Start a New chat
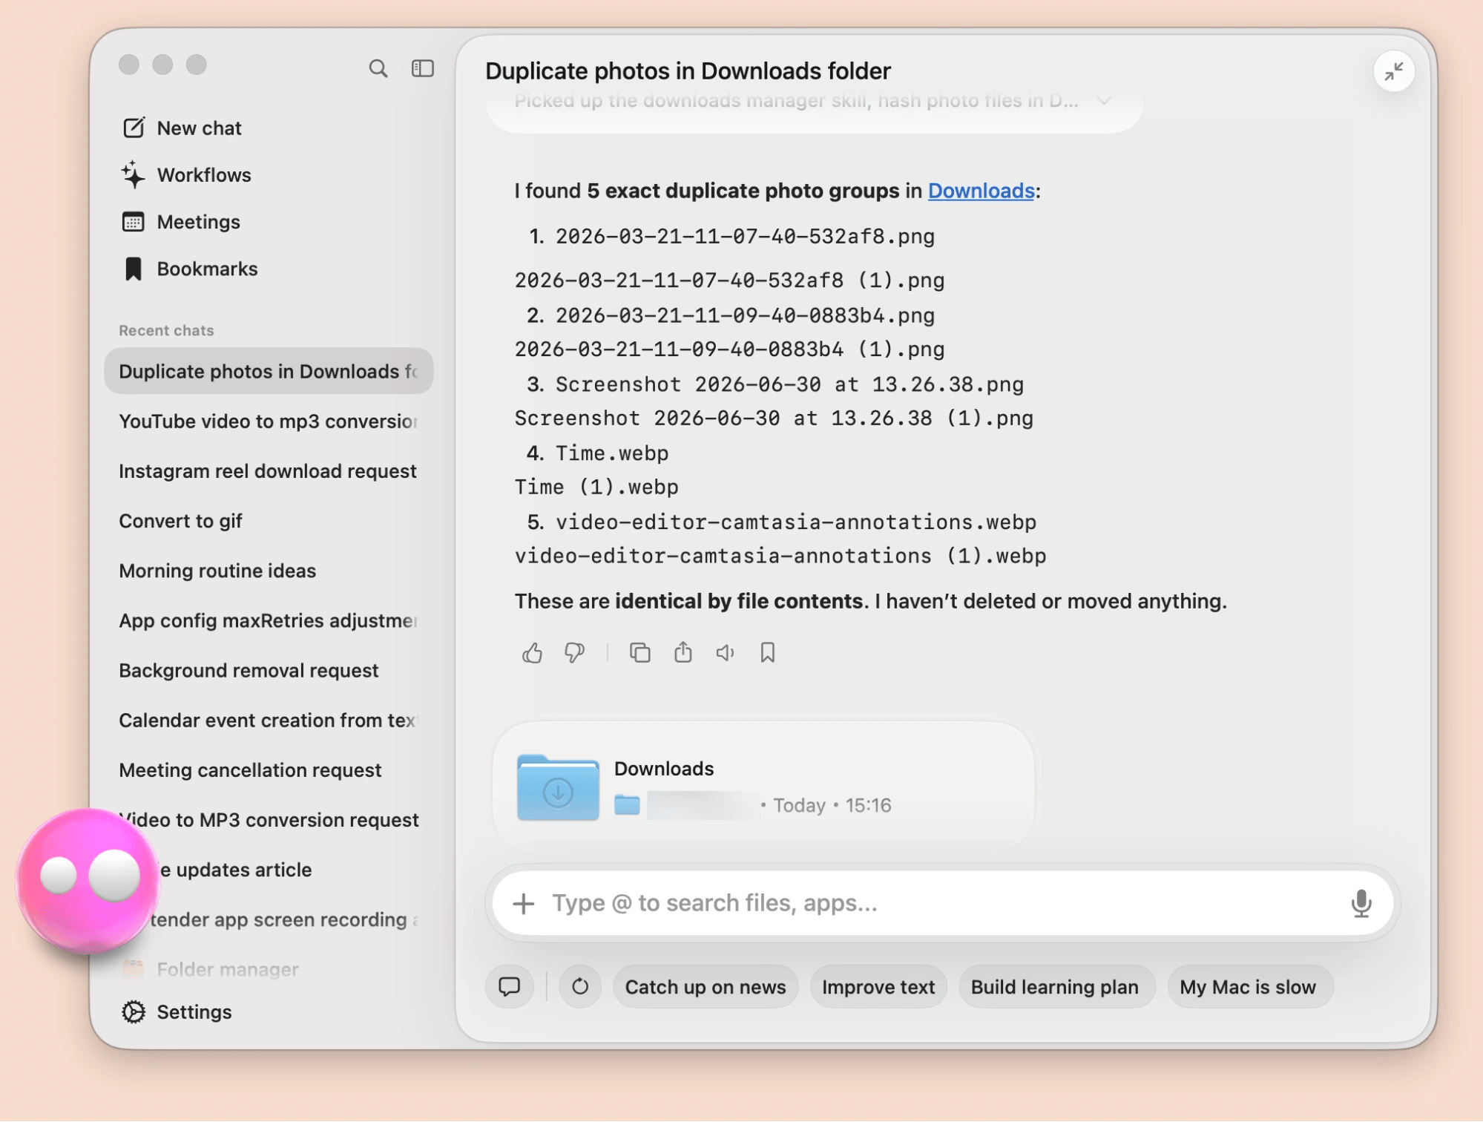Viewport: 1483px width, 1122px height. pos(183,128)
